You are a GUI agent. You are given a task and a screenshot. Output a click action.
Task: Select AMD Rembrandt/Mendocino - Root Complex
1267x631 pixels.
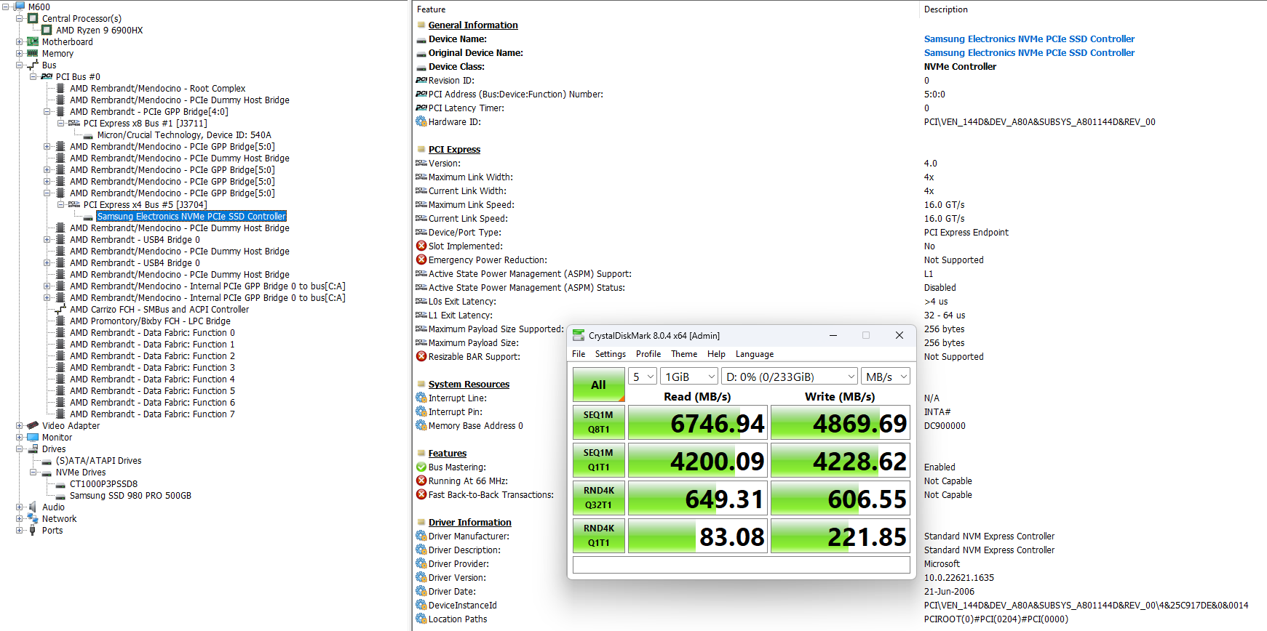point(157,88)
